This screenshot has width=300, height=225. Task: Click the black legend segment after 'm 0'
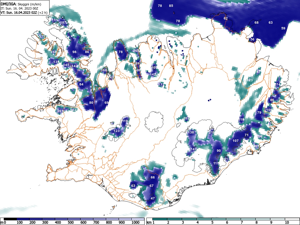(x=10, y=219)
